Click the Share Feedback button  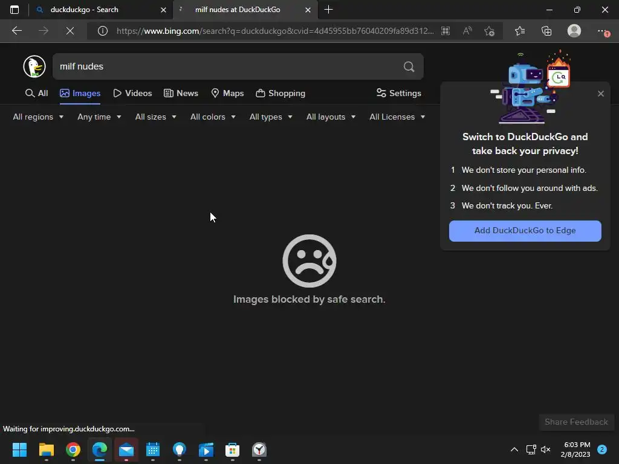576,422
